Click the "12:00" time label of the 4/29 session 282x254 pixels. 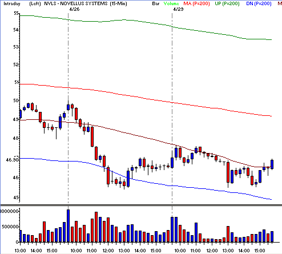pos(212,251)
